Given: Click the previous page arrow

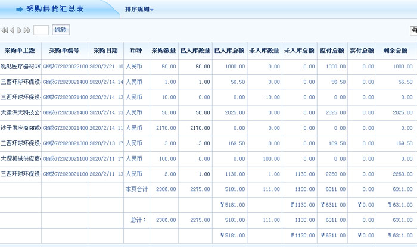Looking at the screenshot, I should tap(13, 30).
